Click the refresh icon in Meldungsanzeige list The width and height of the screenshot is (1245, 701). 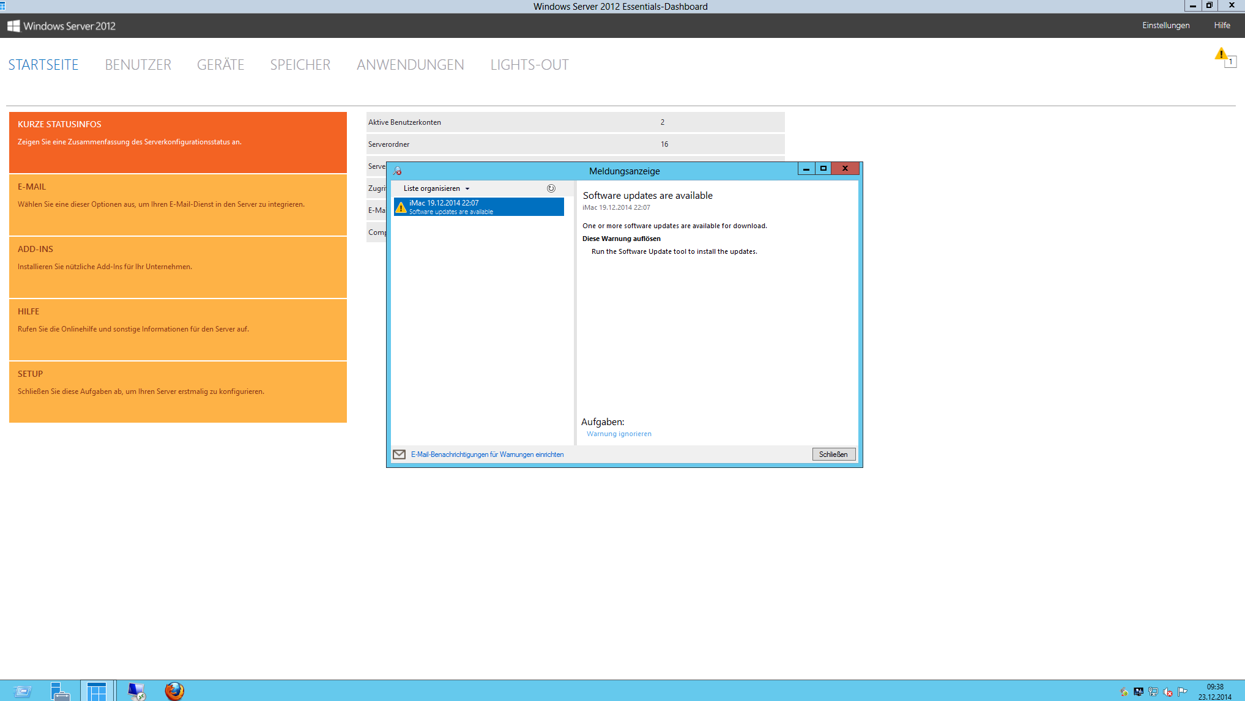click(x=551, y=188)
